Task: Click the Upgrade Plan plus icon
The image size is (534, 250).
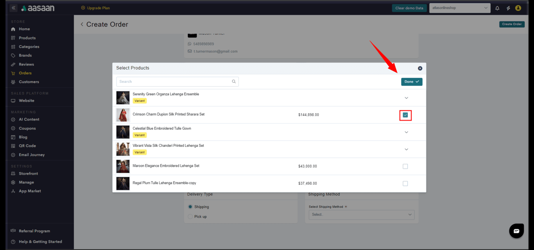Action: tap(83, 8)
